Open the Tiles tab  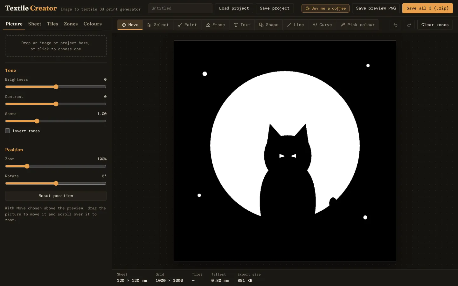(52, 24)
